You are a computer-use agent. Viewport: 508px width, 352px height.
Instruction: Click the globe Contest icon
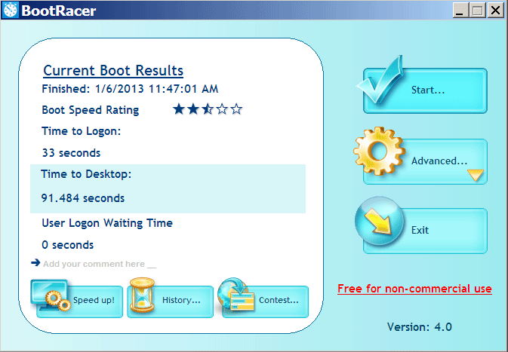[236, 295]
